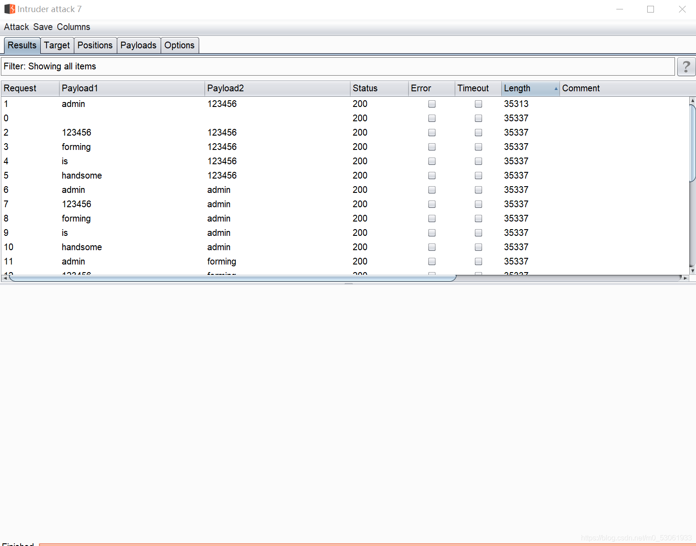Open the Attack menu
The height and width of the screenshot is (546, 696).
(17, 27)
